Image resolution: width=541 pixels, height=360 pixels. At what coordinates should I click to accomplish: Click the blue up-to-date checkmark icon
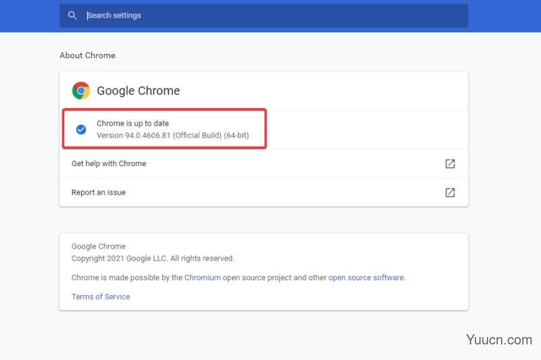(81, 130)
